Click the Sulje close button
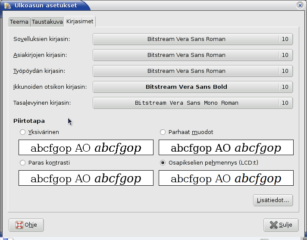This screenshot has width=307, height=240. [x=281, y=225]
